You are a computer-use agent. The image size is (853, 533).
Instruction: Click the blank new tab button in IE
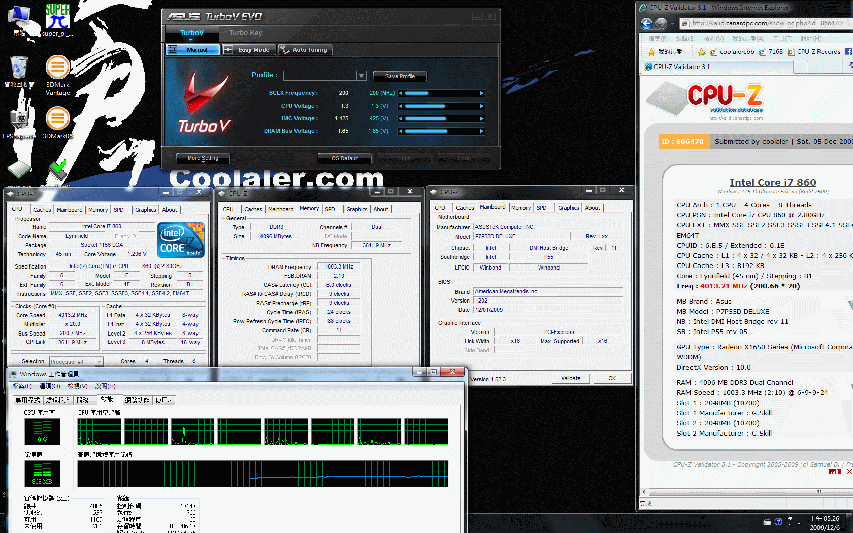click(x=800, y=67)
